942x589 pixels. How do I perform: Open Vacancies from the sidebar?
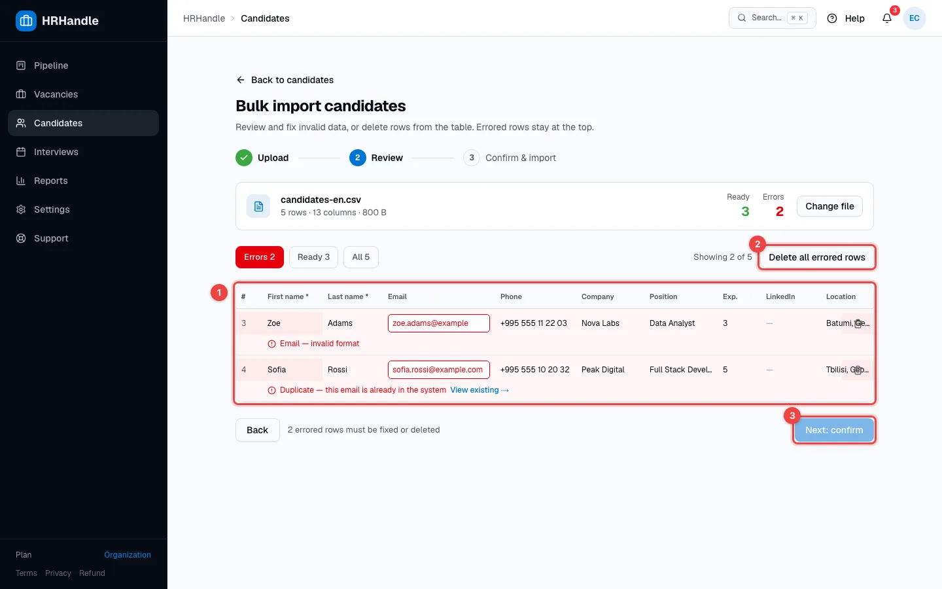coord(83,94)
